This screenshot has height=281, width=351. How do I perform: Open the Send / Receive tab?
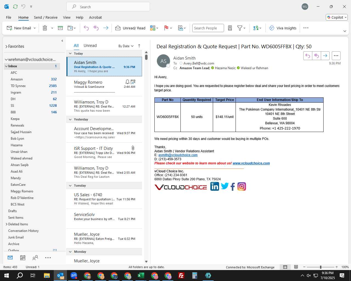pos(46,17)
